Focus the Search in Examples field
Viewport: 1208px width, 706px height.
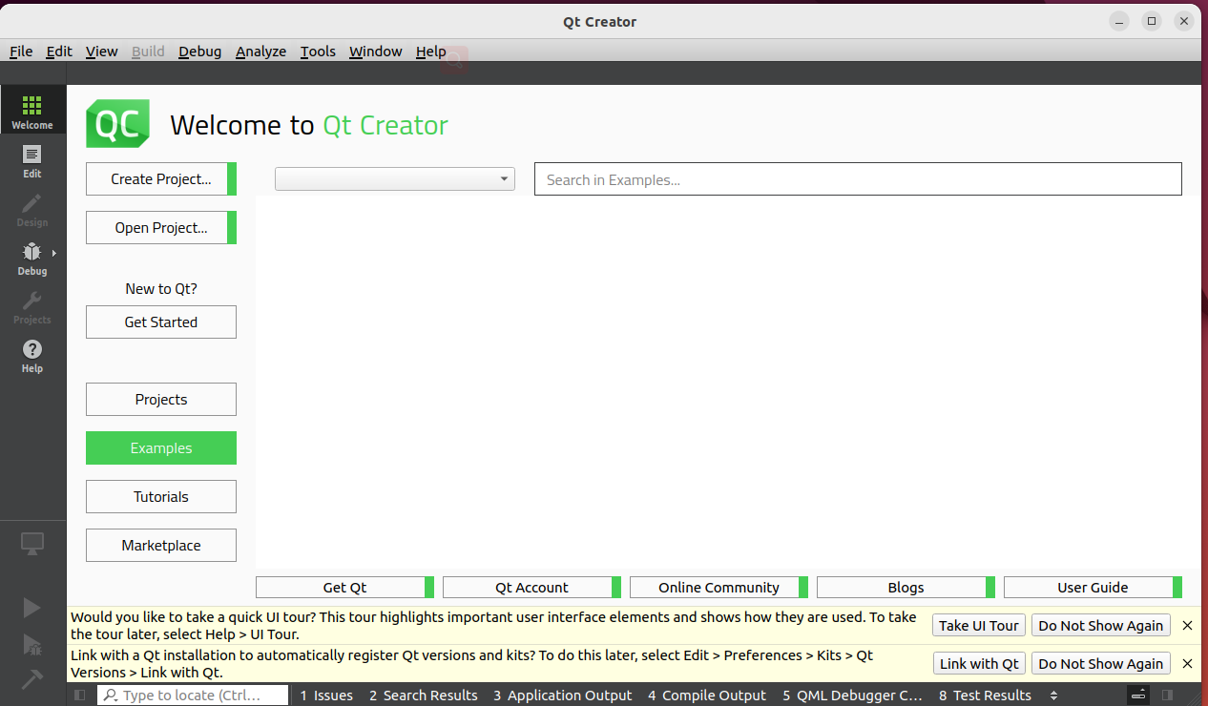[857, 179]
